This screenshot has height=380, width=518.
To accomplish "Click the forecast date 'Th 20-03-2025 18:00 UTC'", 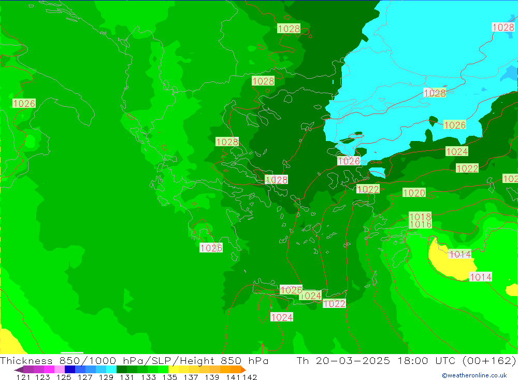I will (x=376, y=360).
